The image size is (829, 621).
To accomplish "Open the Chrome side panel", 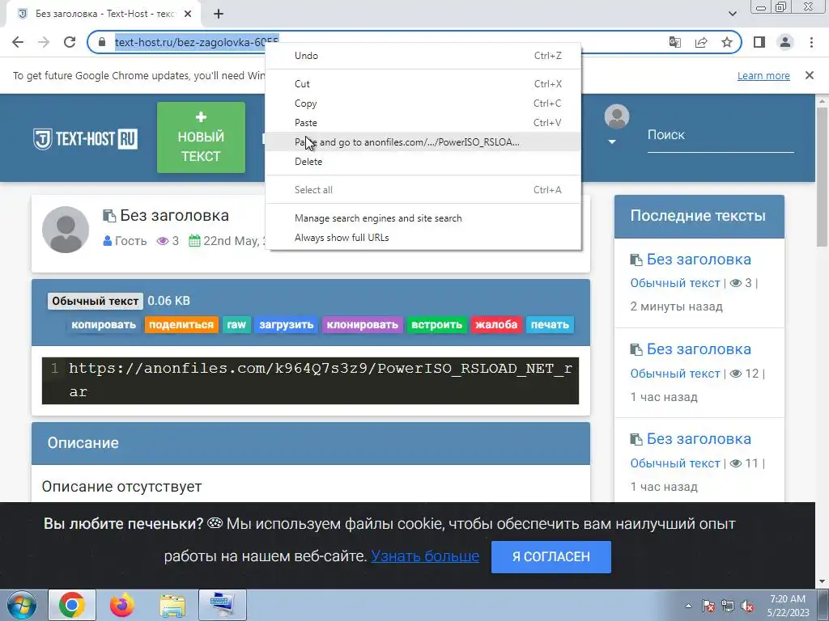I will pos(759,42).
